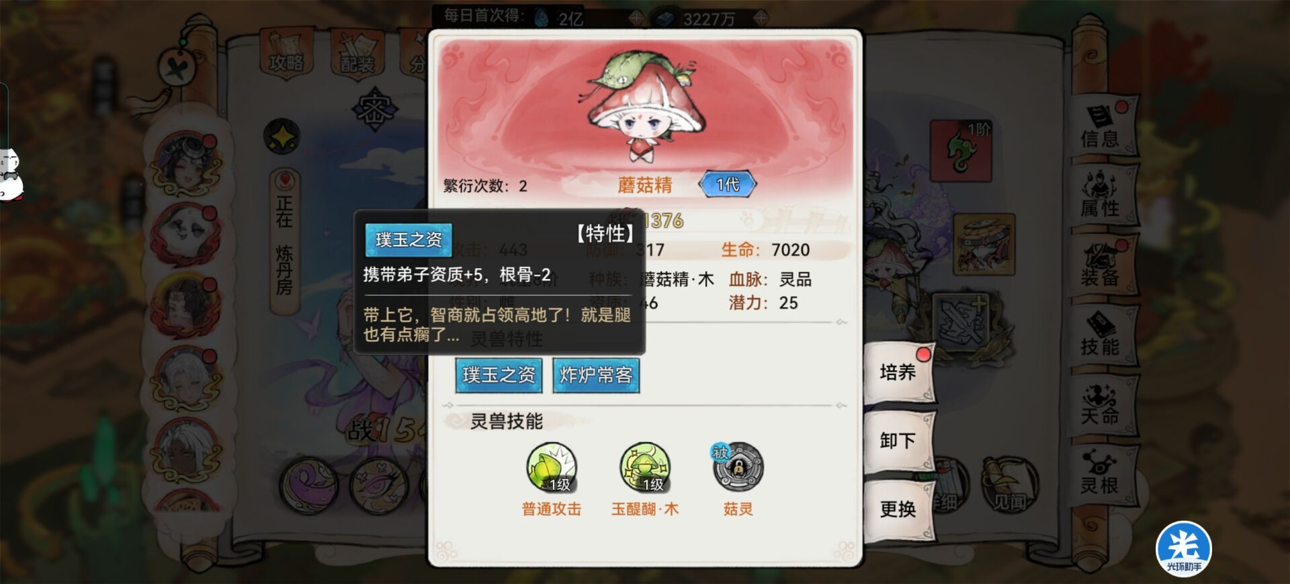Select the 玉醍醐·木 skill icon
The image size is (1290, 584).
tap(644, 468)
